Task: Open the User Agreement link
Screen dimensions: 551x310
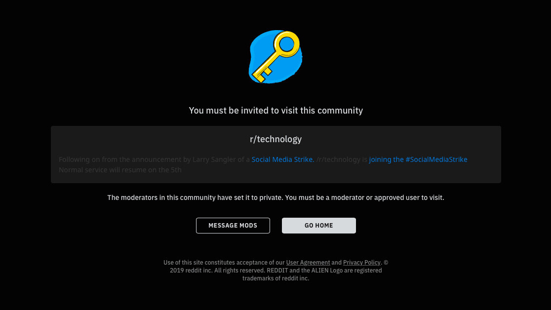Action: coord(308,263)
